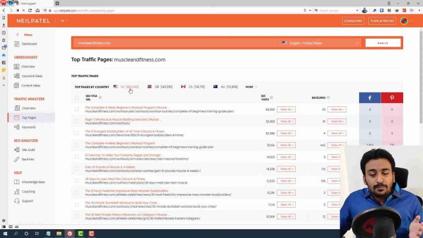423x238 pixels.
Task: Open Vivaldi browser from taskbar
Action: click(x=70, y=234)
